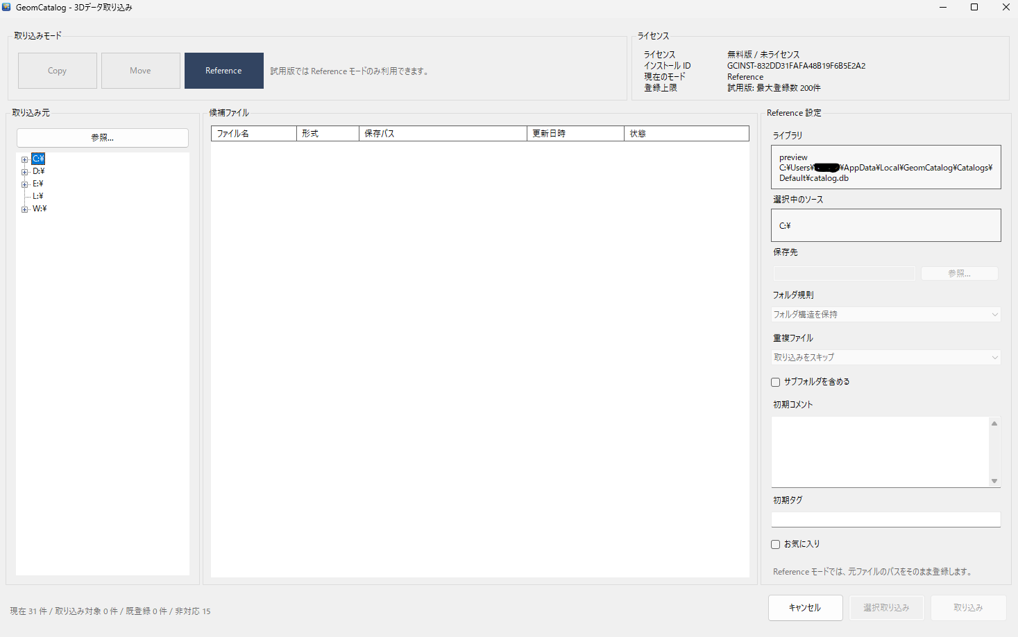Click the GeomCatalog app icon in titlebar

tap(7, 7)
